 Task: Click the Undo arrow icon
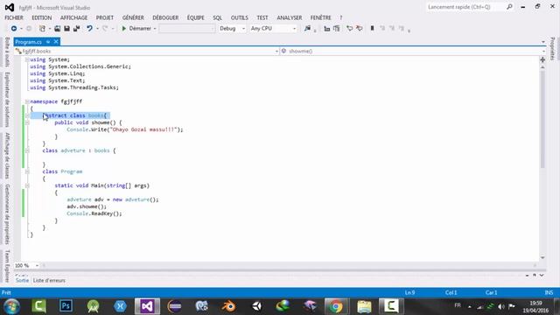click(89, 28)
